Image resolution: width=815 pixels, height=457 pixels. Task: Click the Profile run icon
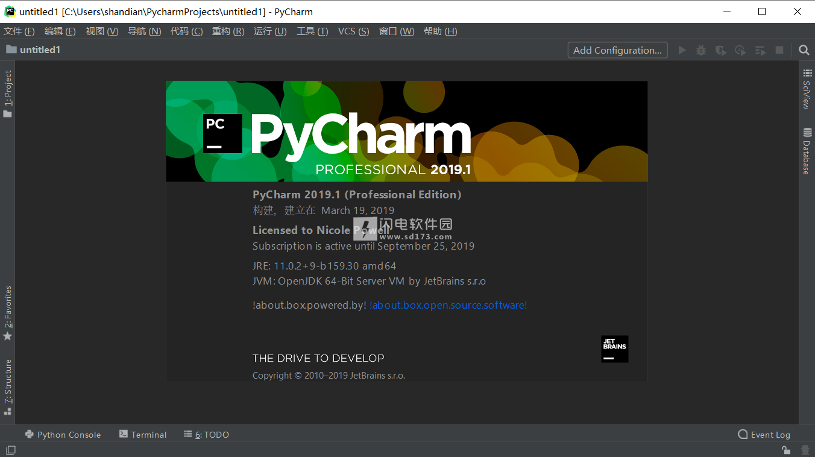(x=740, y=50)
